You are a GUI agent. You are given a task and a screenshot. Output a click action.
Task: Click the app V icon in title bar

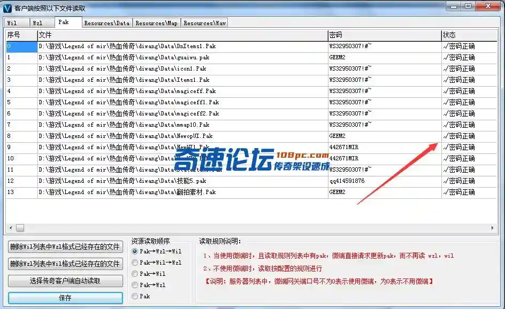7,8
